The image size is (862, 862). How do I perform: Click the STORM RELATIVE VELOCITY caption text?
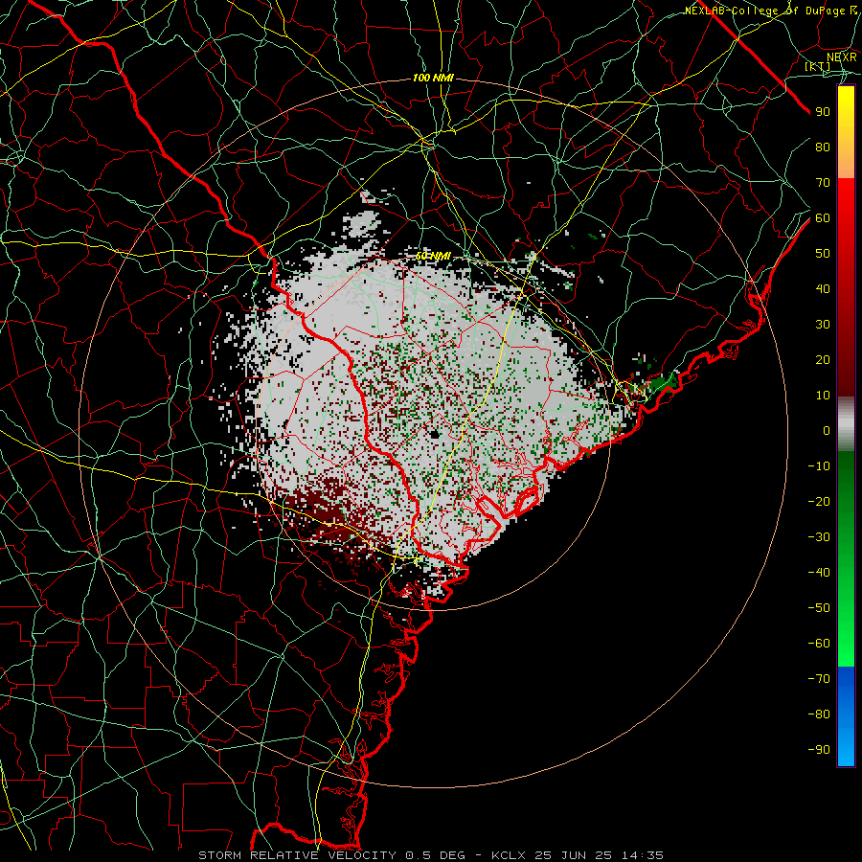click(297, 855)
